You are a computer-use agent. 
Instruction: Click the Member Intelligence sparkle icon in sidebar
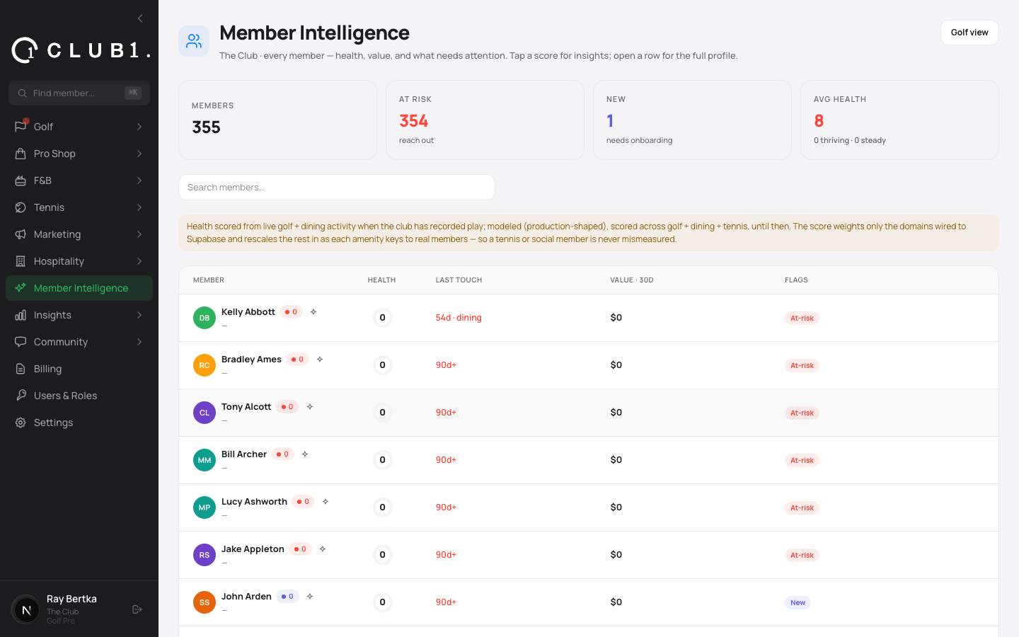(21, 288)
